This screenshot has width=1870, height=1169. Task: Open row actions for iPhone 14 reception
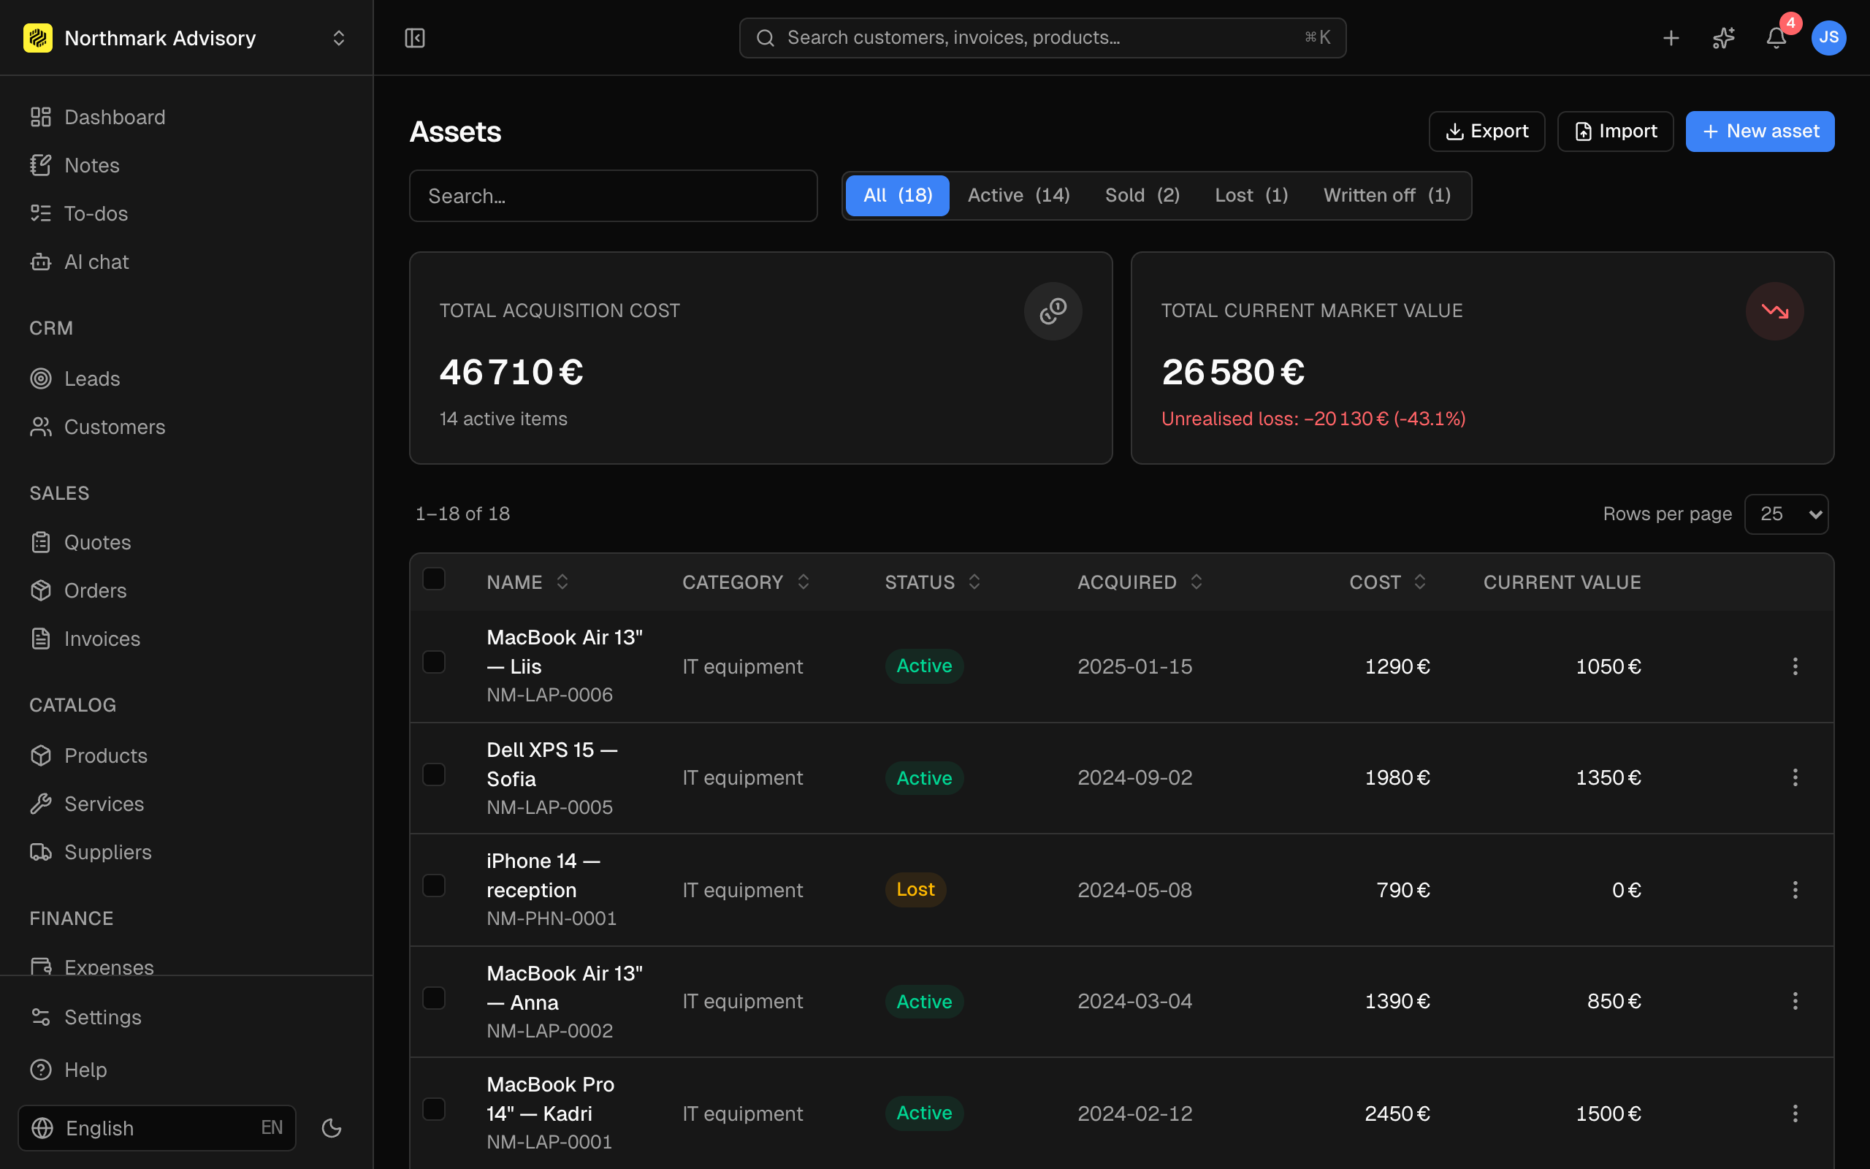pos(1795,890)
